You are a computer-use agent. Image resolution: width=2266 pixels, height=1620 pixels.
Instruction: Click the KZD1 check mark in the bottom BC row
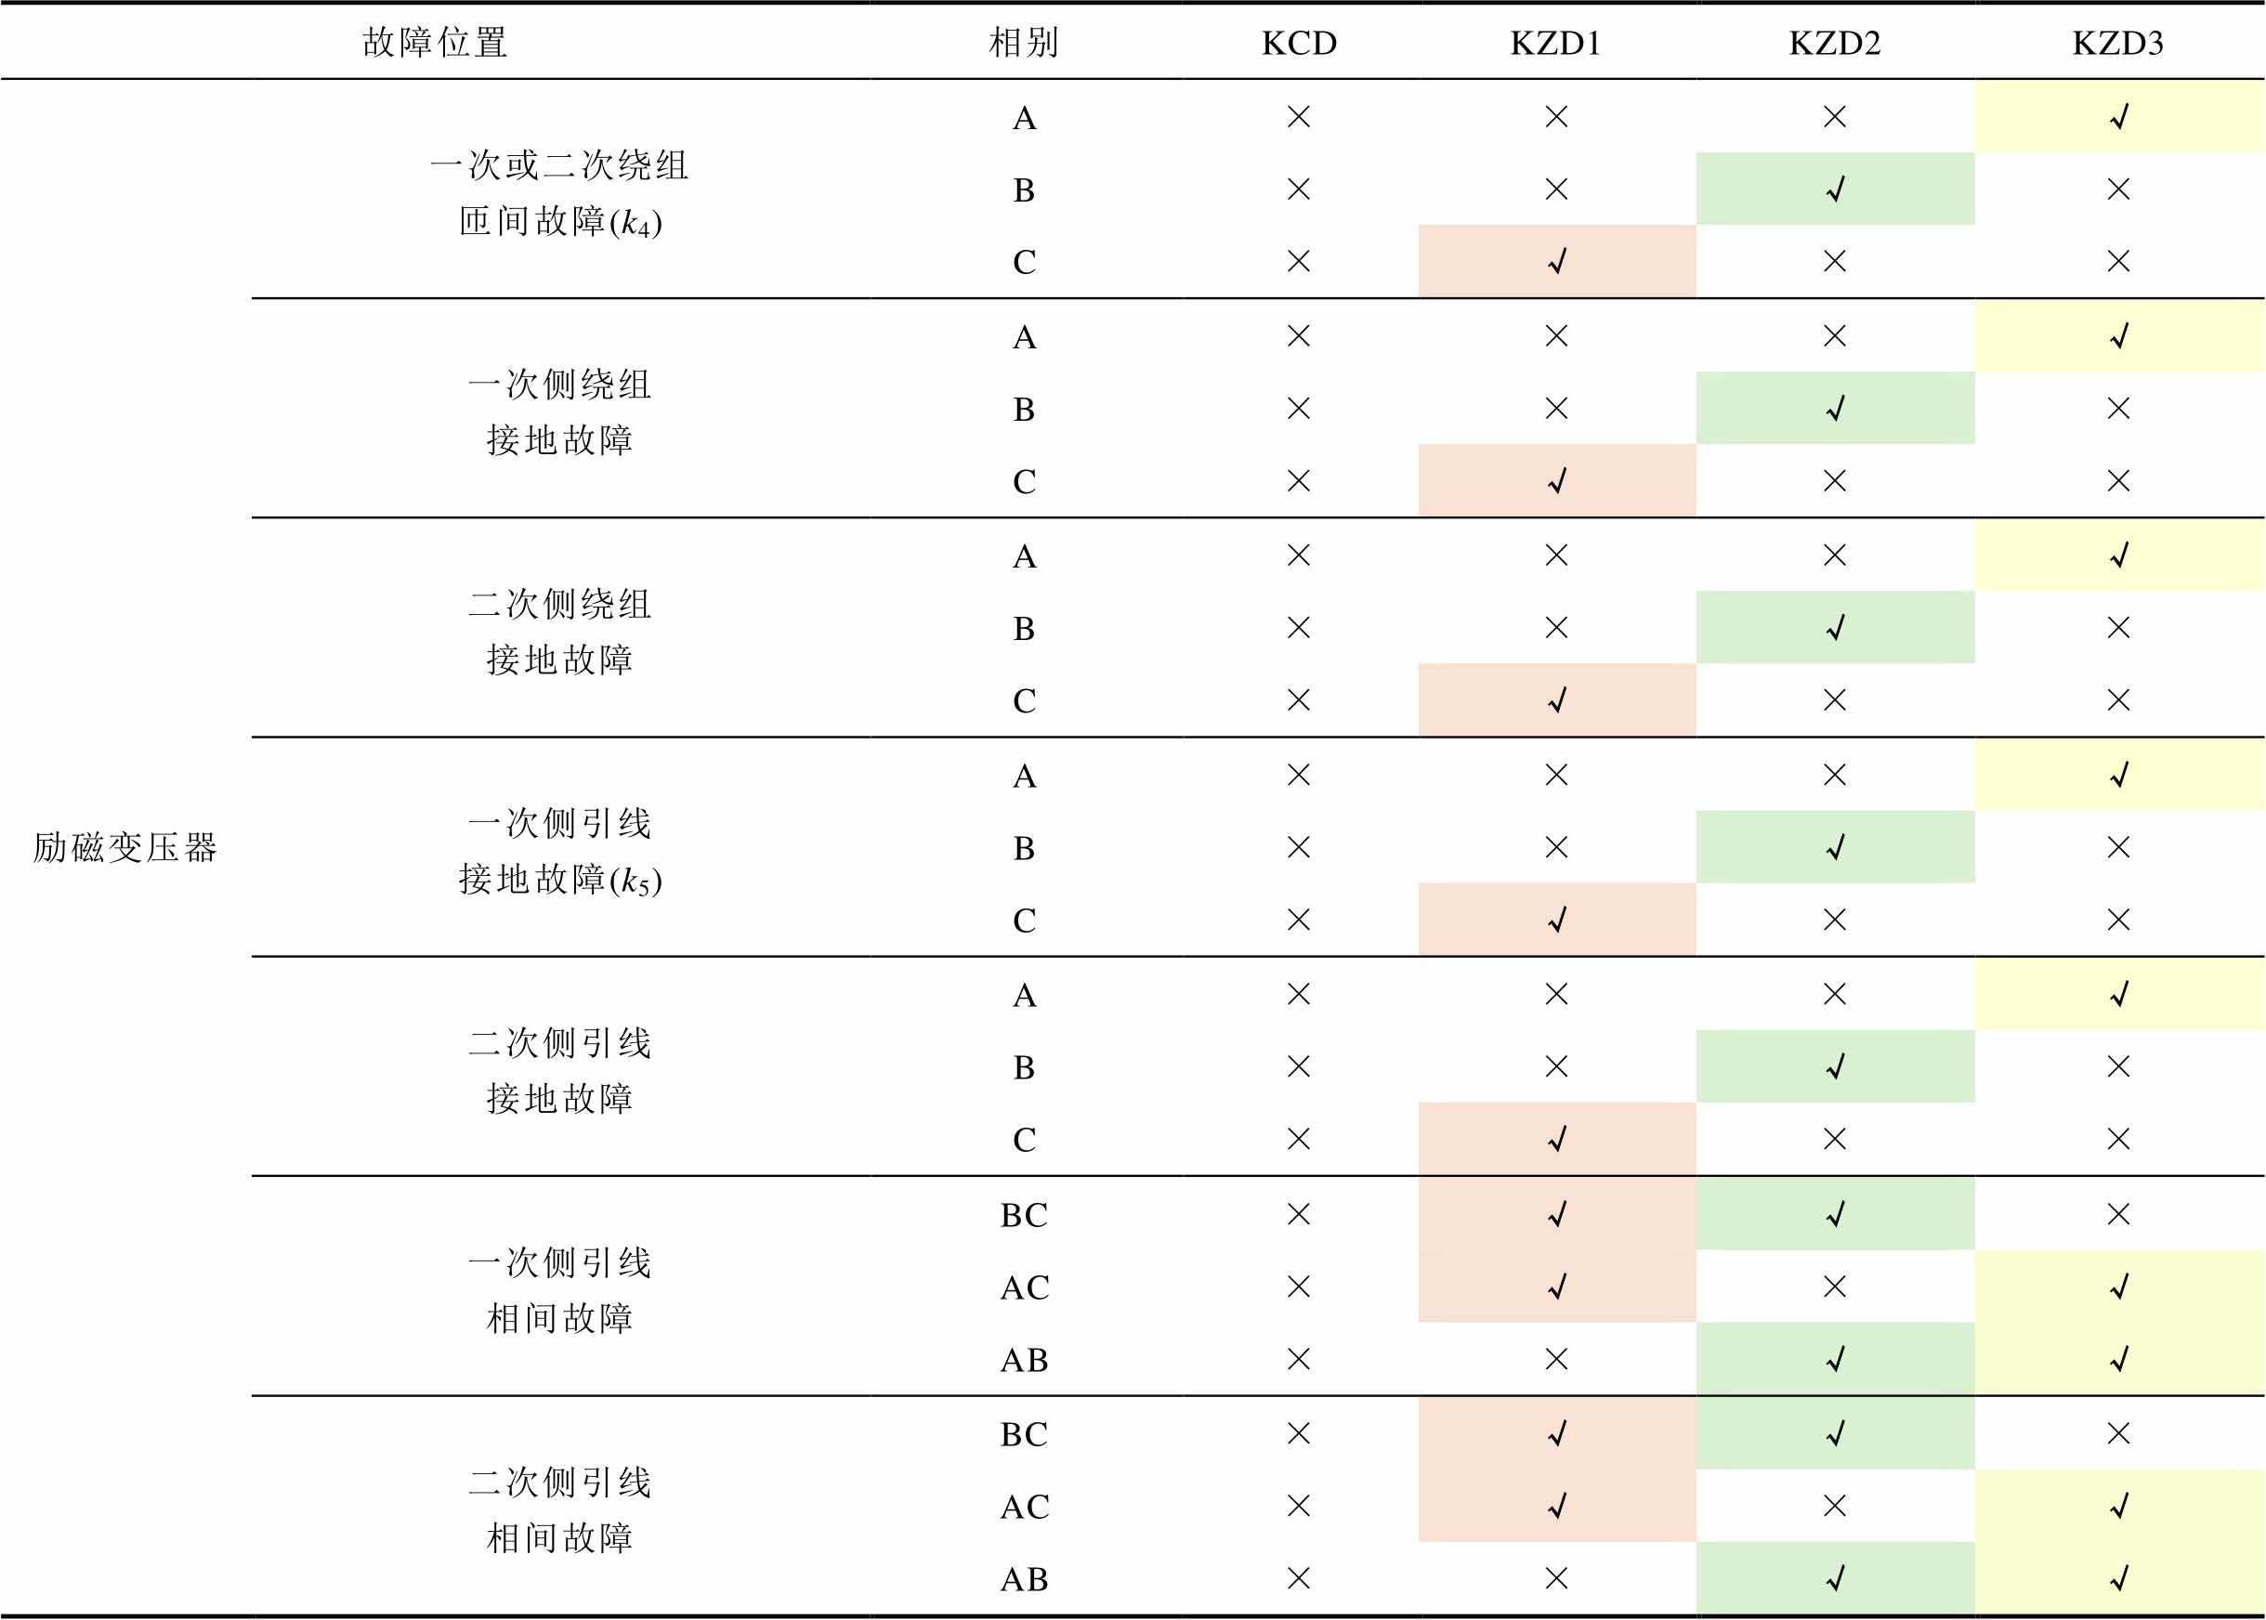(x=1556, y=1433)
